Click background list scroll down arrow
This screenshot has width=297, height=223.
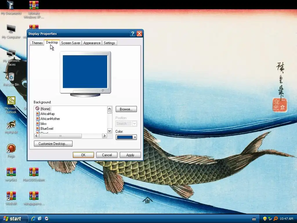pyautogui.click(x=109, y=131)
